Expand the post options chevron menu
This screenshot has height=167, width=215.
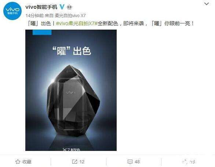tap(207, 4)
